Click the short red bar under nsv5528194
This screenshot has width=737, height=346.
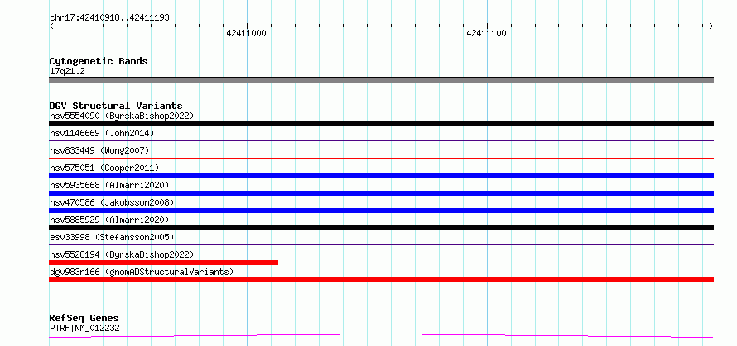coord(164,263)
